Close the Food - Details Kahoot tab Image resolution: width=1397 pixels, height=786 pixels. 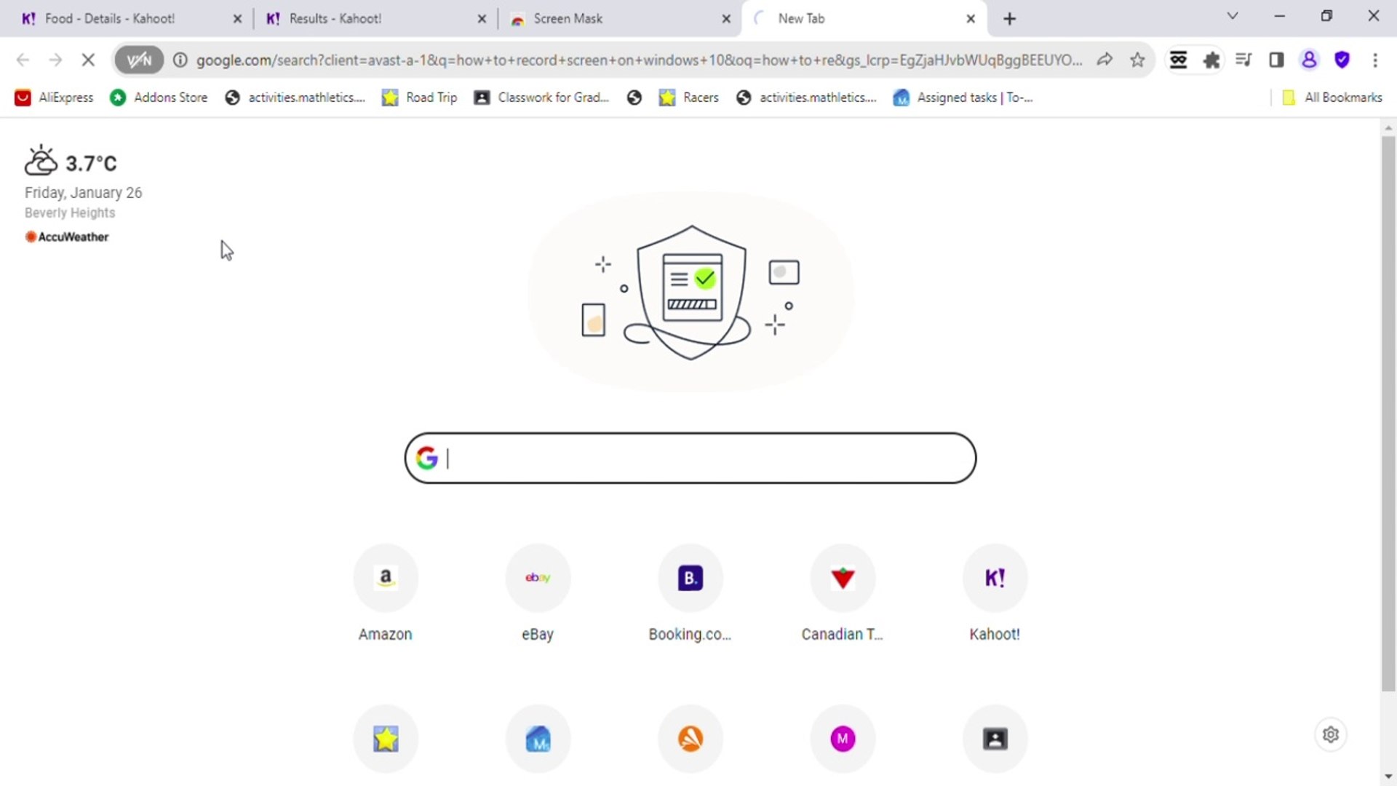click(237, 19)
